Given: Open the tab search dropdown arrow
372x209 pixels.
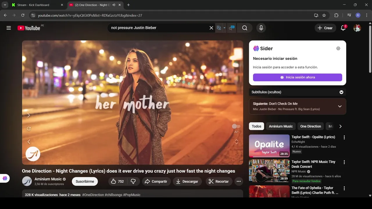Looking at the screenshot, I should tap(5, 5).
